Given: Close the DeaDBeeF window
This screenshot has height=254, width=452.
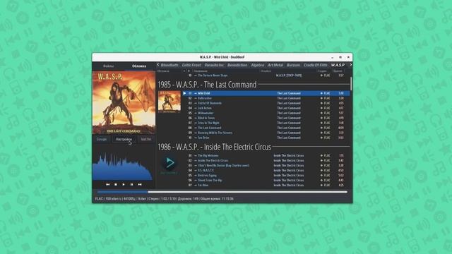Looking at the screenshot, I should click(x=348, y=57).
